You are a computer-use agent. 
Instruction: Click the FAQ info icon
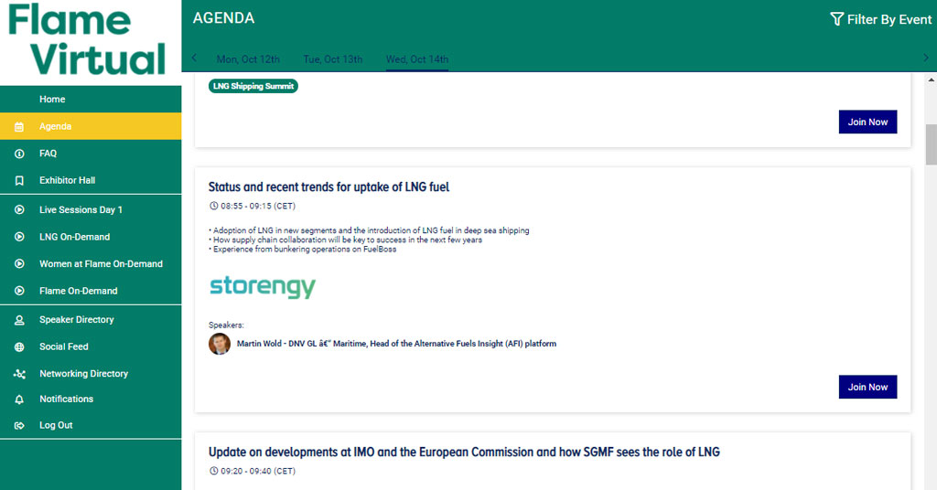[x=19, y=154]
